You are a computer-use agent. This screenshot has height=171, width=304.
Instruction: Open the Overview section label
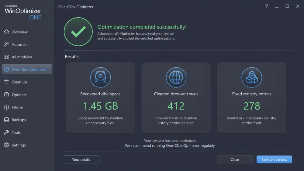[x=19, y=32]
